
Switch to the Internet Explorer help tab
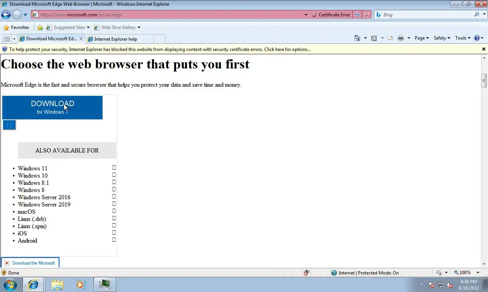point(119,39)
